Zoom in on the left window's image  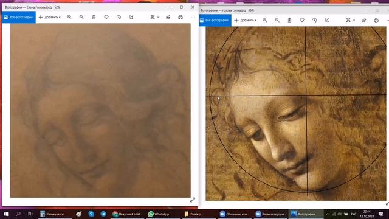tap(69, 17)
